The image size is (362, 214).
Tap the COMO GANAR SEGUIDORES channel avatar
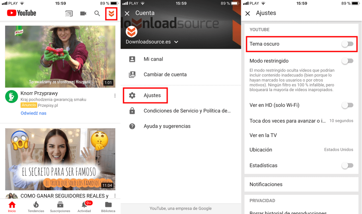click(12, 196)
